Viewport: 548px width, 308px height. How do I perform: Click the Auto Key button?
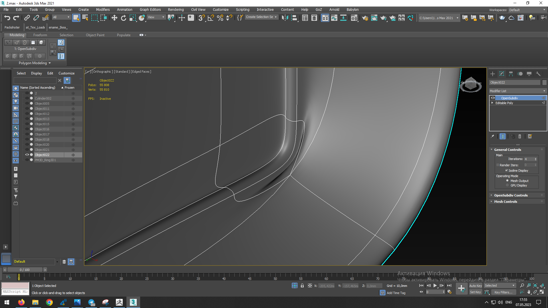[x=475, y=286]
